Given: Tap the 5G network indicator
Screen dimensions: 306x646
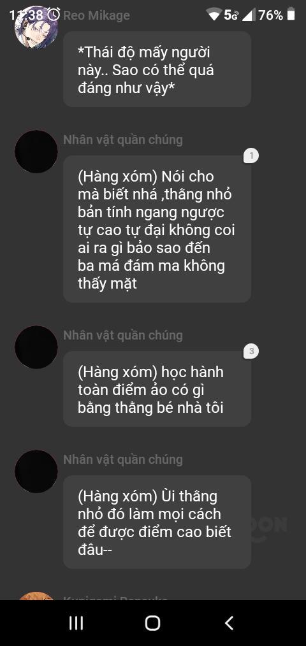Looking at the screenshot, I should point(231,15).
